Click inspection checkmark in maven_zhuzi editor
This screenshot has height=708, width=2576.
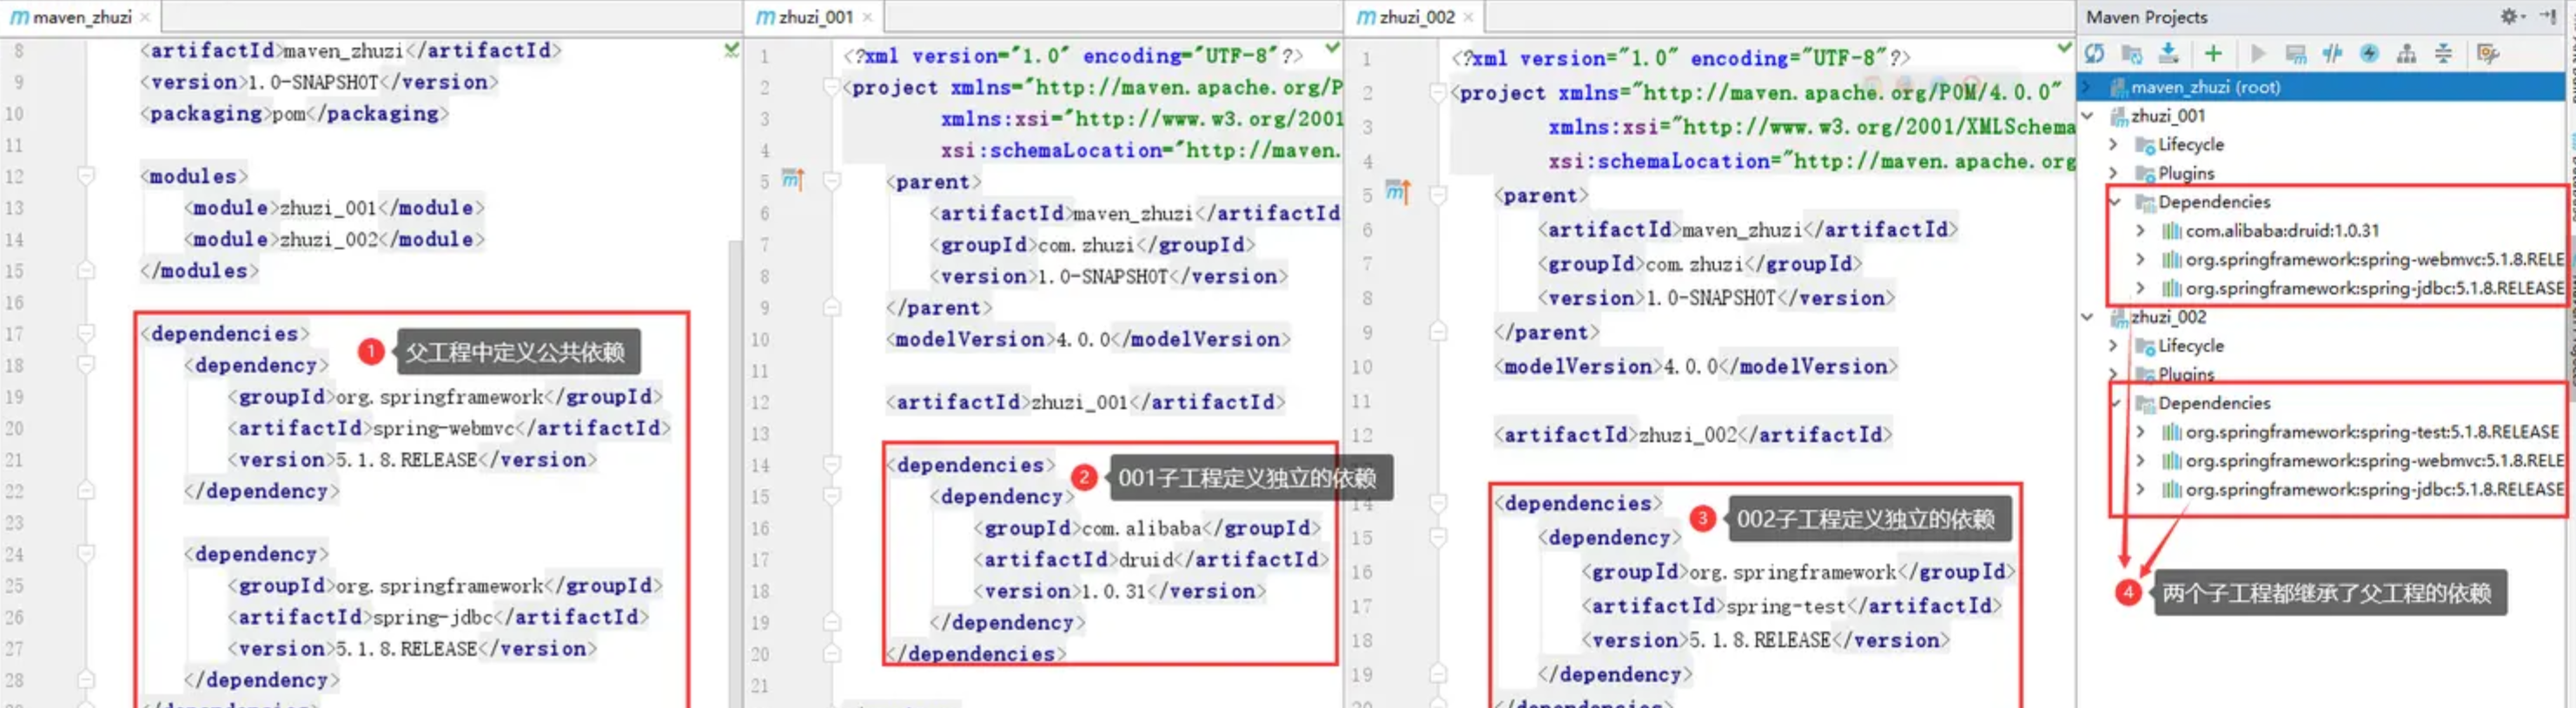click(731, 49)
